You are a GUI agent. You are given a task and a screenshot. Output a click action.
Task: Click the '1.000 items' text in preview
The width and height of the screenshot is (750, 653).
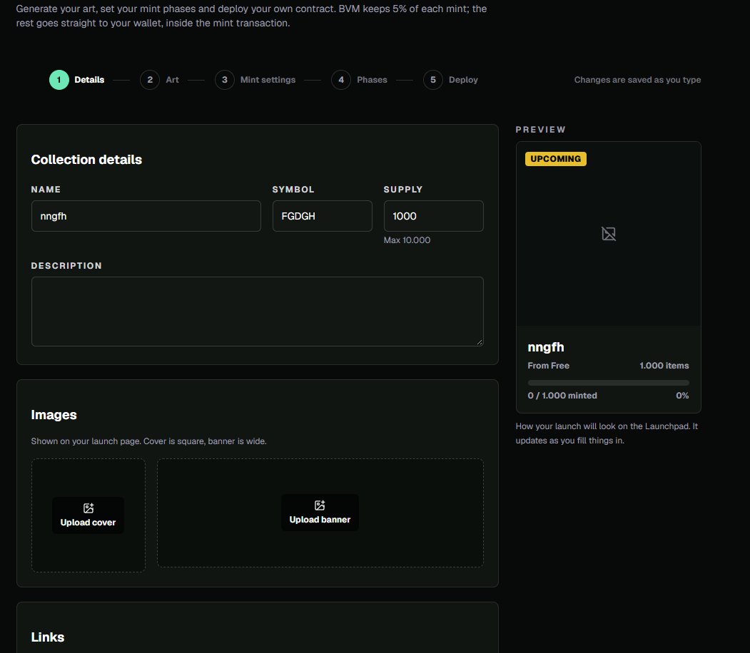(x=664, y=366)
